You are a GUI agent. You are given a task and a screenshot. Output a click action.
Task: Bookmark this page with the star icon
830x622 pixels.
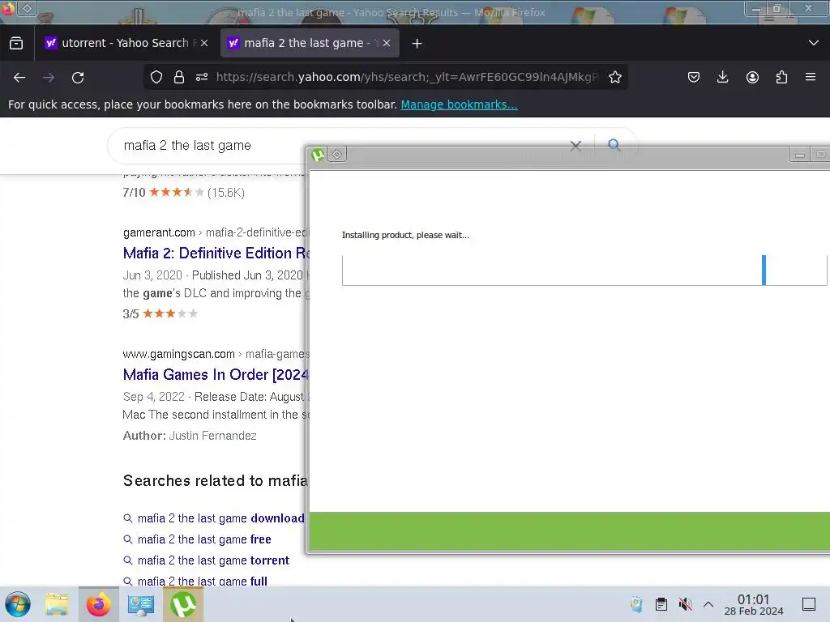tap(614, 77)
